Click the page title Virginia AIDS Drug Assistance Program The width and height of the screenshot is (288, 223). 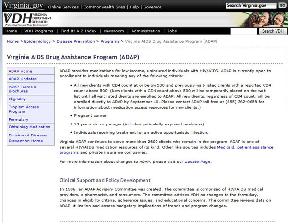pyautogui.click(x=73, y=57)
